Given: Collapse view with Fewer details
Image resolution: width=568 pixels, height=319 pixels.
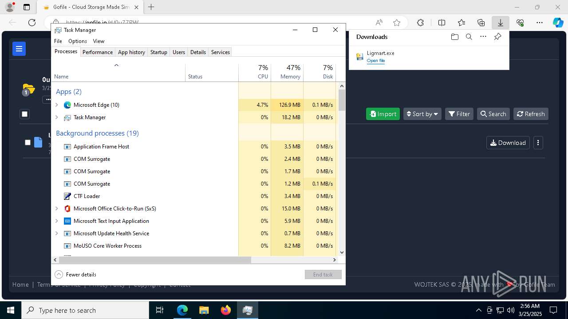Looking at the screenshot, I should coord(75,275).
